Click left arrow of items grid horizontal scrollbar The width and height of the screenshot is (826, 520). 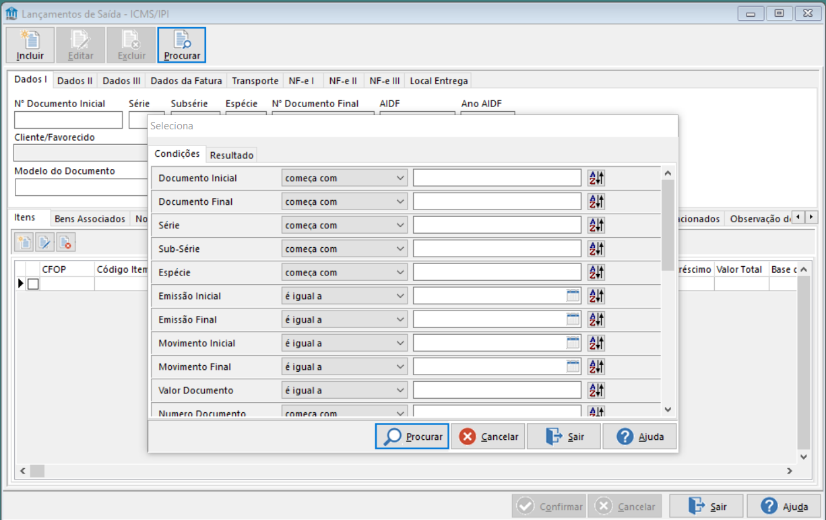[x=22, y=471]
